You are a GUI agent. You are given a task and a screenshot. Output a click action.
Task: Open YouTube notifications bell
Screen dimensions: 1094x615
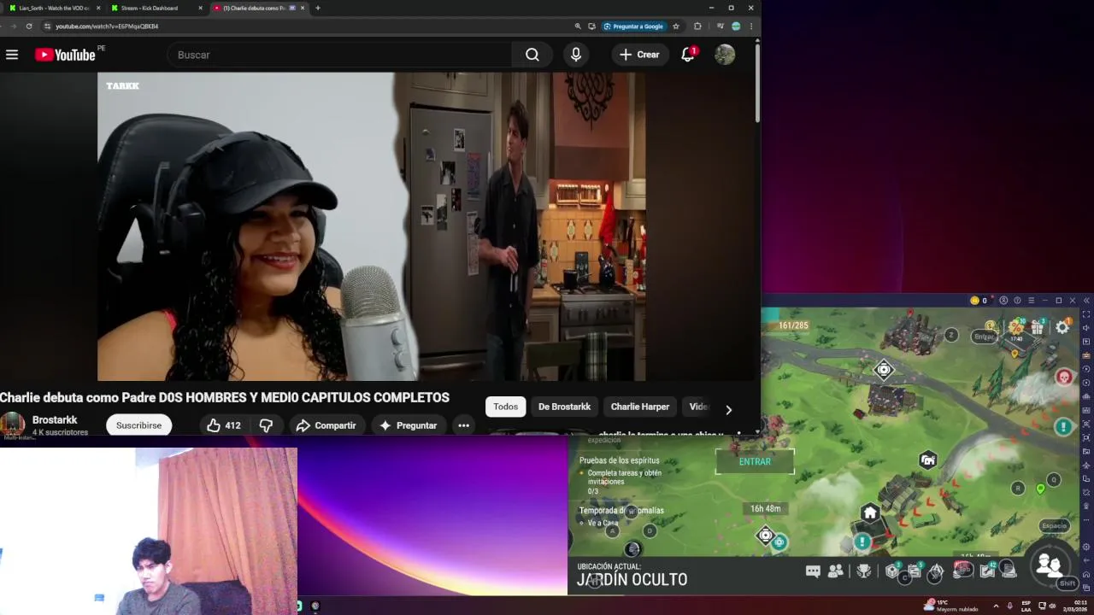688,55
